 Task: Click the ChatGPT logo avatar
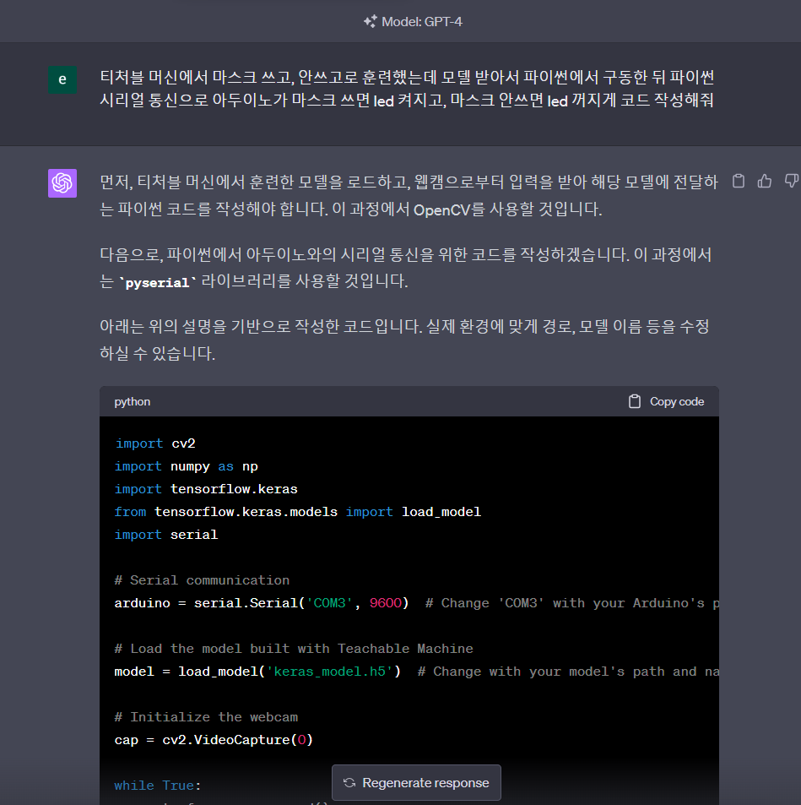point(62,183)
